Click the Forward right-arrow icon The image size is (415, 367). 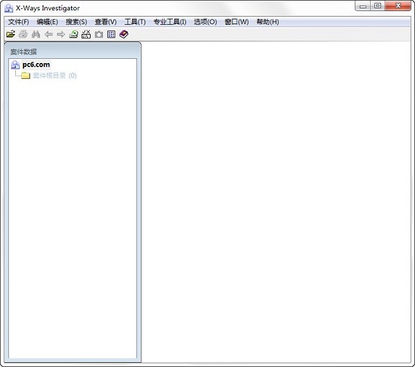coord(61,34)
